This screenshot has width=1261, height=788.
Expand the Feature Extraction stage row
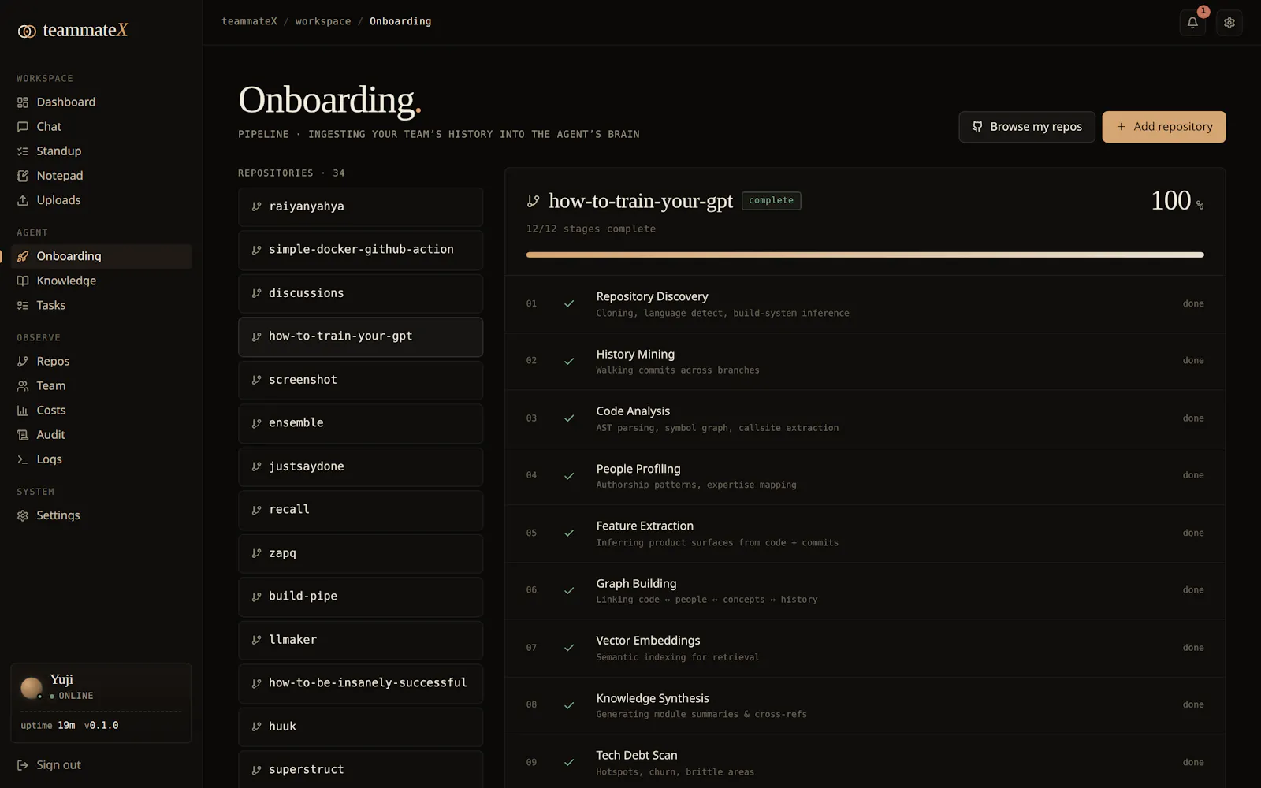point(865,533)
